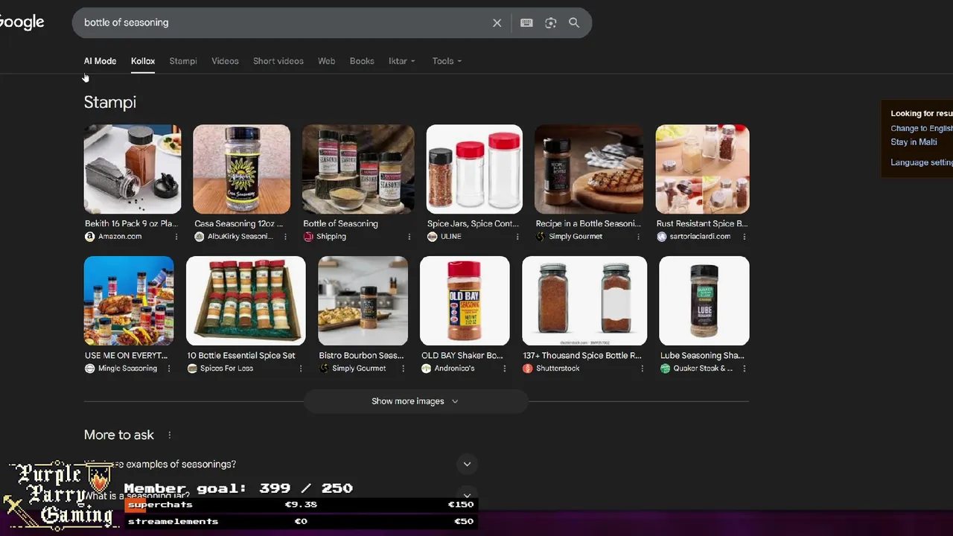
Task: Open the Web tab
Action: click(326, 61)
